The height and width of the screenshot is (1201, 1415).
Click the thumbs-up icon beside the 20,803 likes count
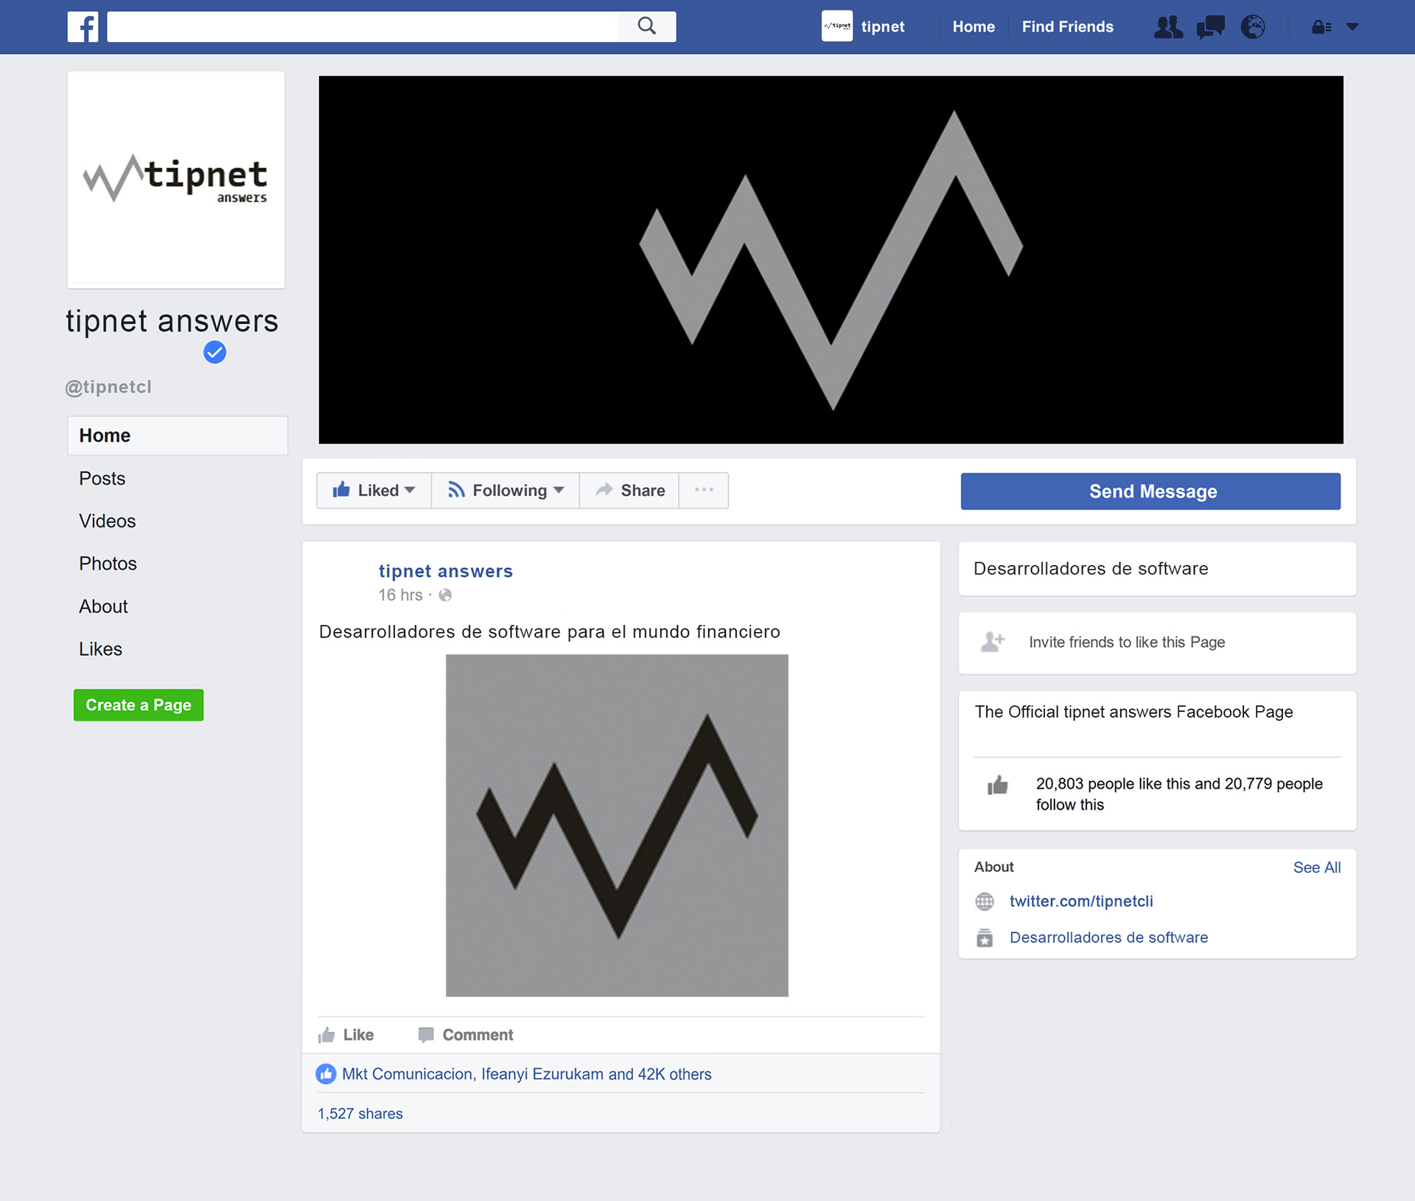pos(998,785)
